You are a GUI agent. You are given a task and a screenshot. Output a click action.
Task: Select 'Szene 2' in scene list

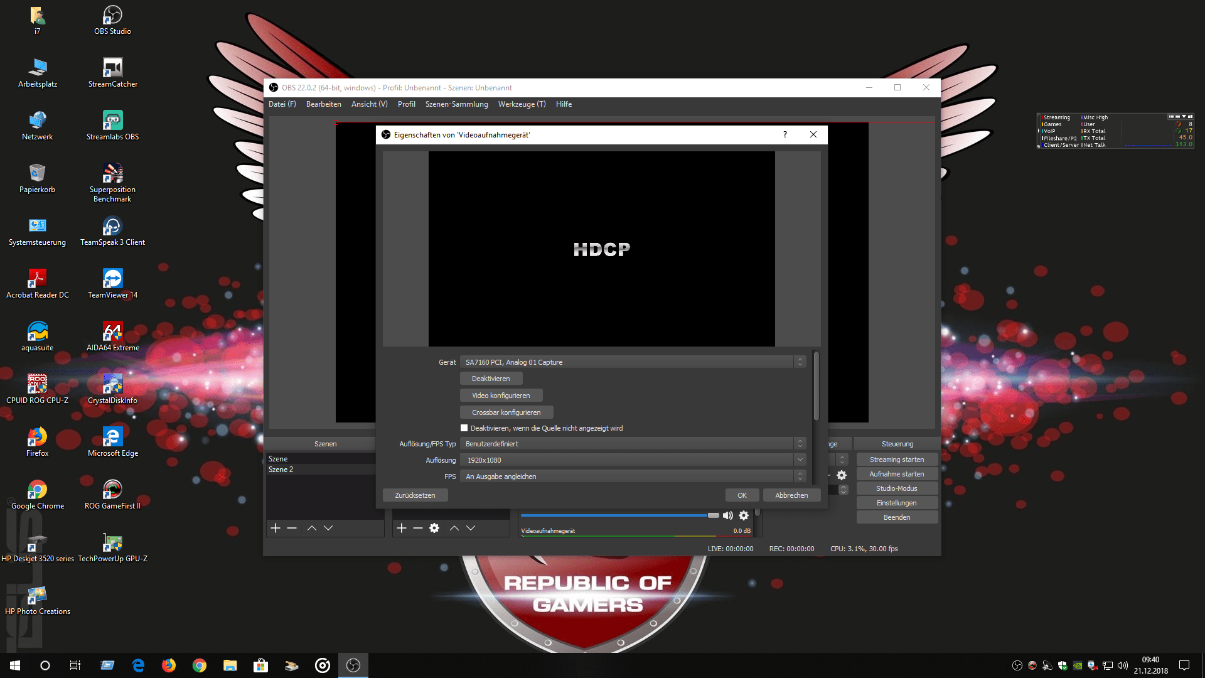320,470
